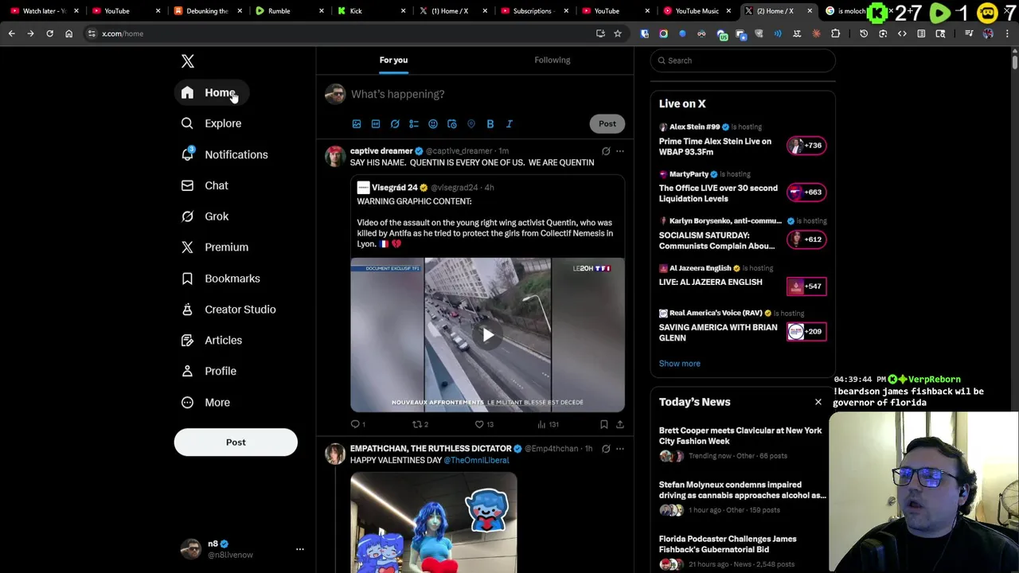Go back with the browser back arrow
The height and width of the screenshot is (573, 1019).
[11, 33]
